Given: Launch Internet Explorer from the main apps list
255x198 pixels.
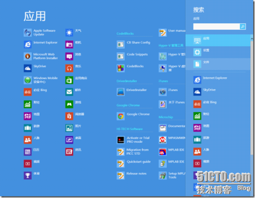Looking at the screenshot, I should click(40, 44).
